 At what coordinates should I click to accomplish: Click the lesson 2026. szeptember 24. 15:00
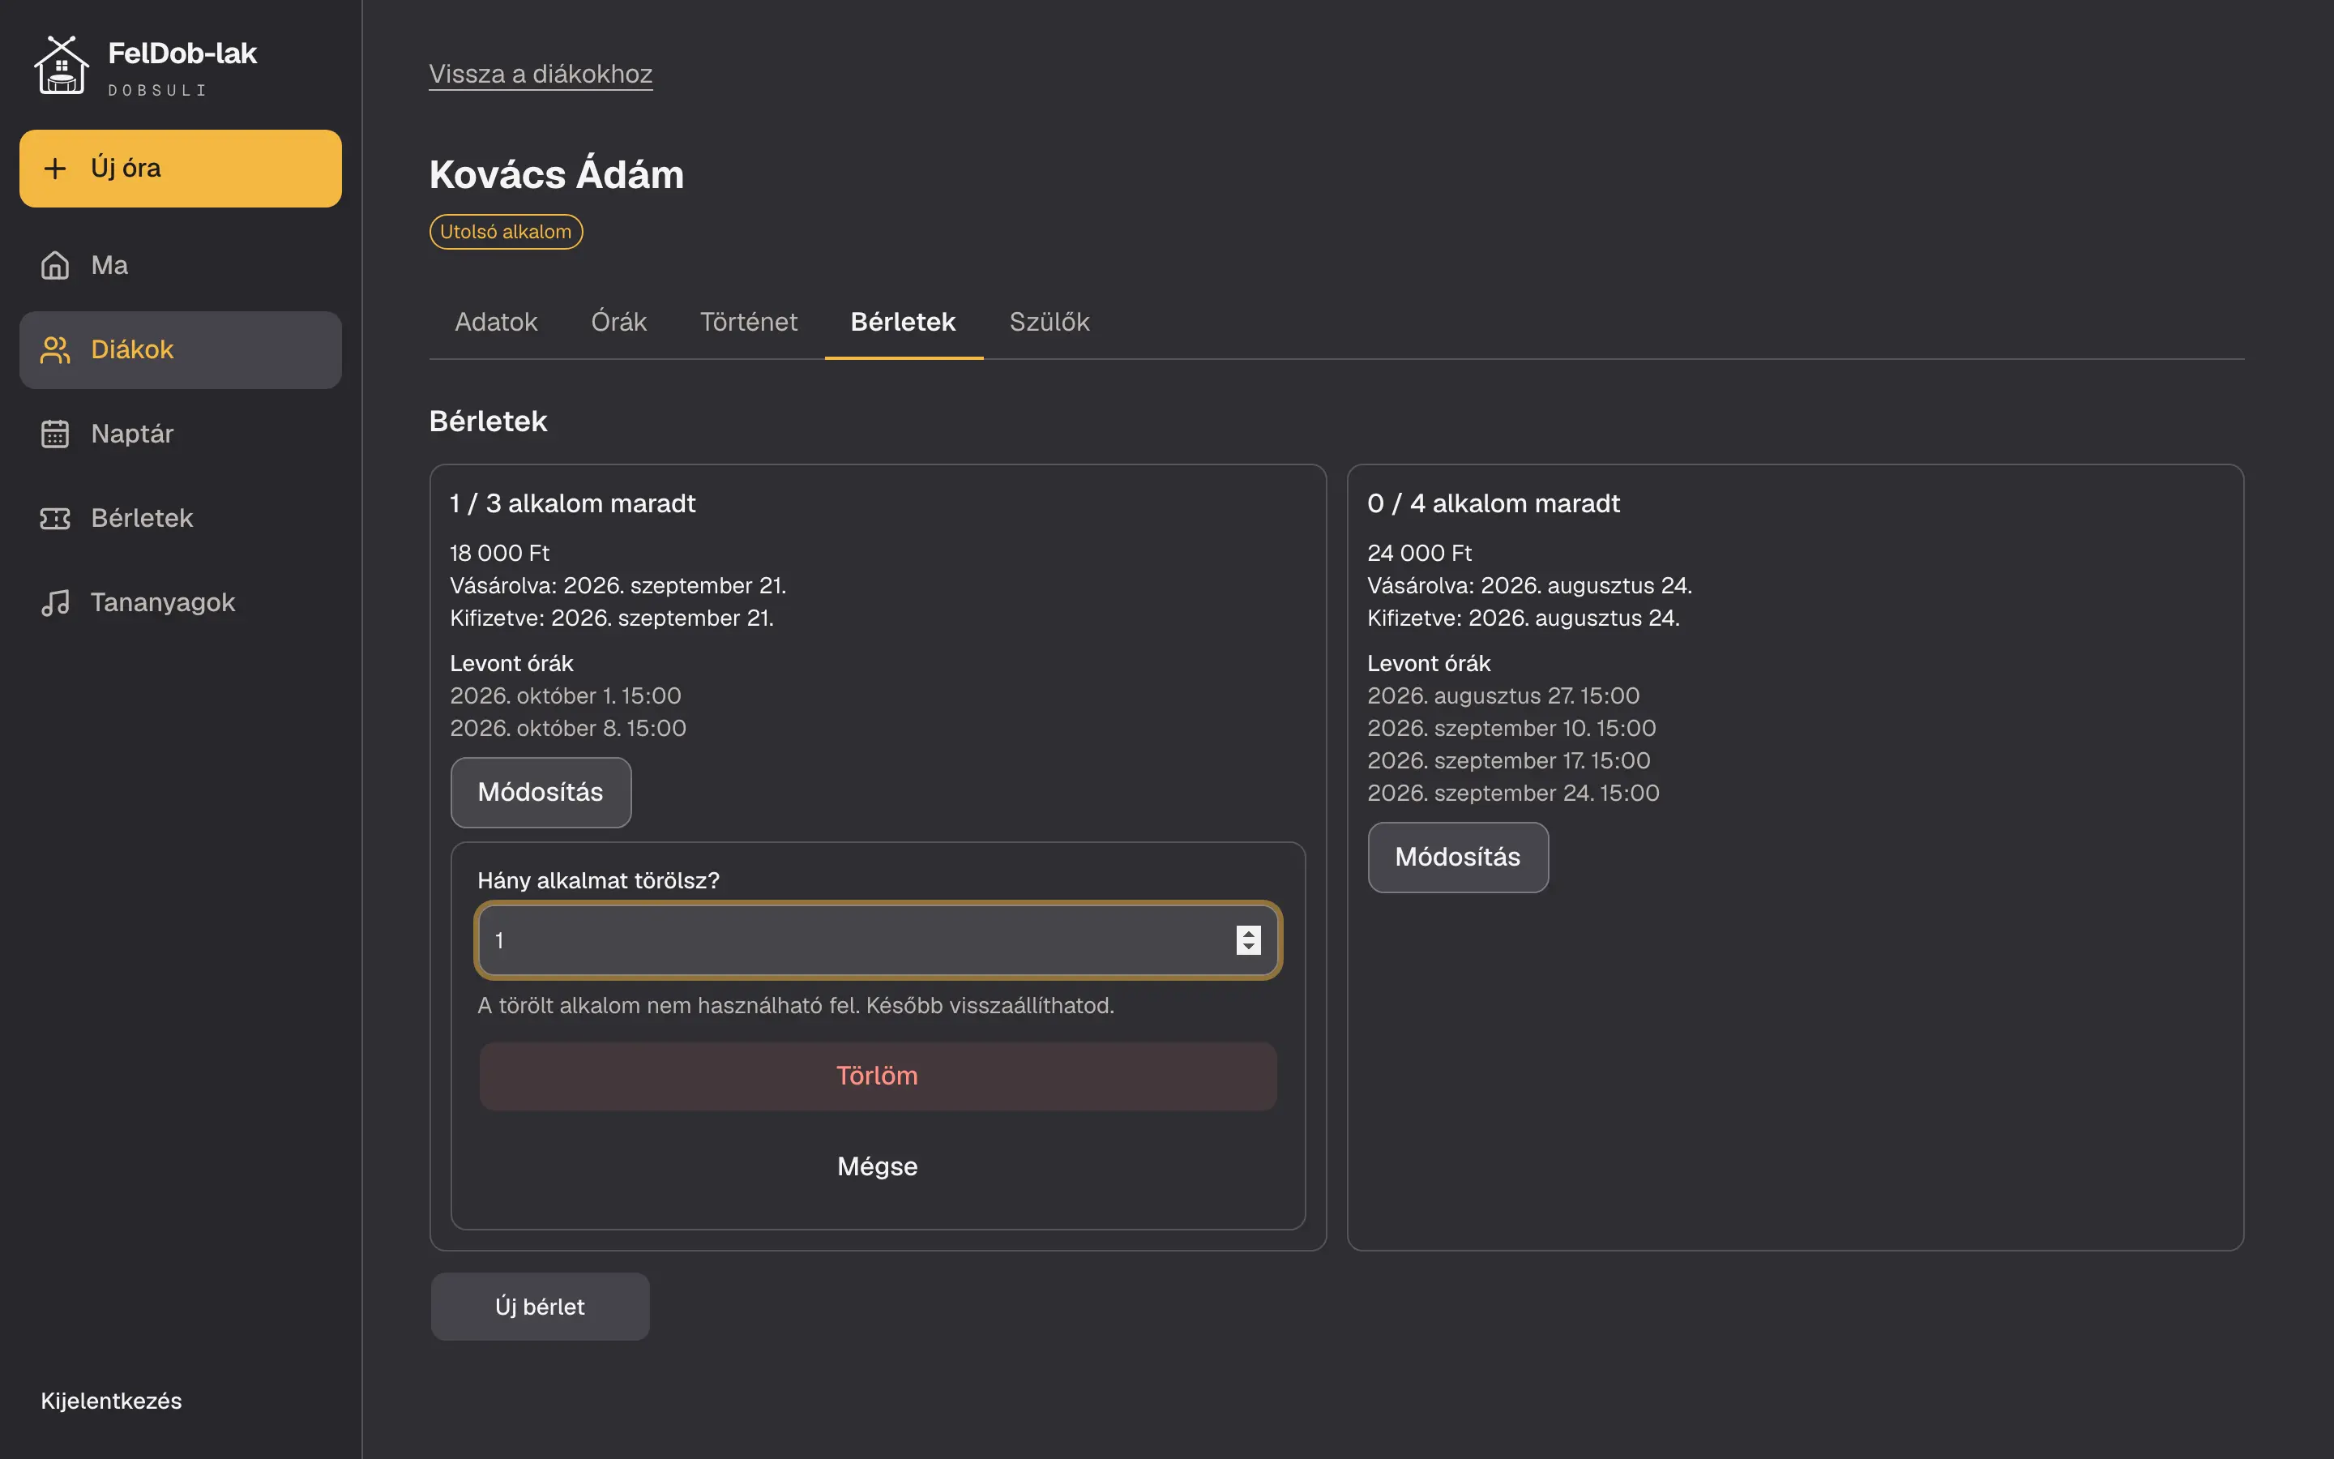click(x=1513, y=794)
